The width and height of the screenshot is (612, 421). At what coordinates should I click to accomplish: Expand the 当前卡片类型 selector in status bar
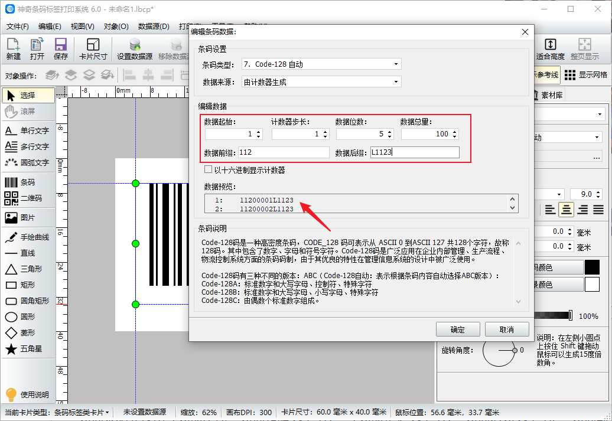(x=57, y=412)
